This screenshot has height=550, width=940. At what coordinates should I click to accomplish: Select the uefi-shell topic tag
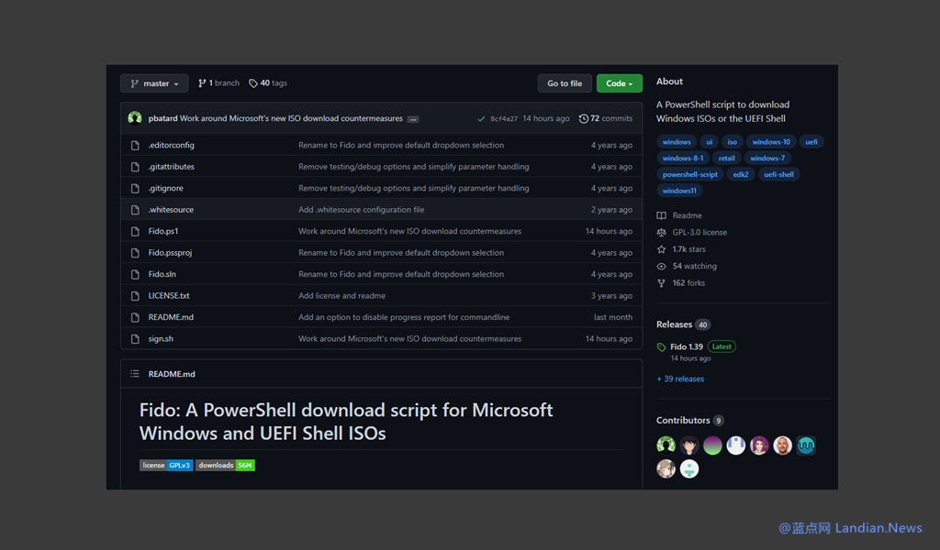778,174
